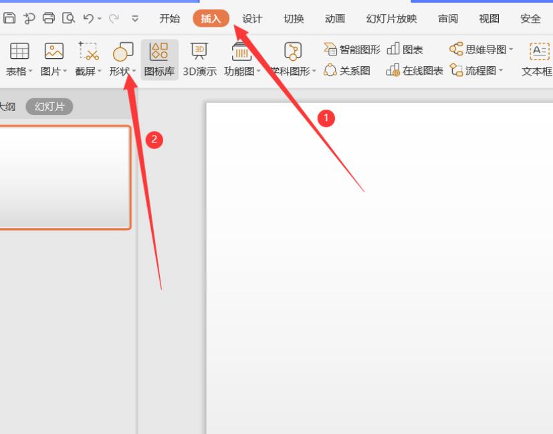Select the first slide thumbnail
Viewport: 553px width, 434px height.
[65, 178]
